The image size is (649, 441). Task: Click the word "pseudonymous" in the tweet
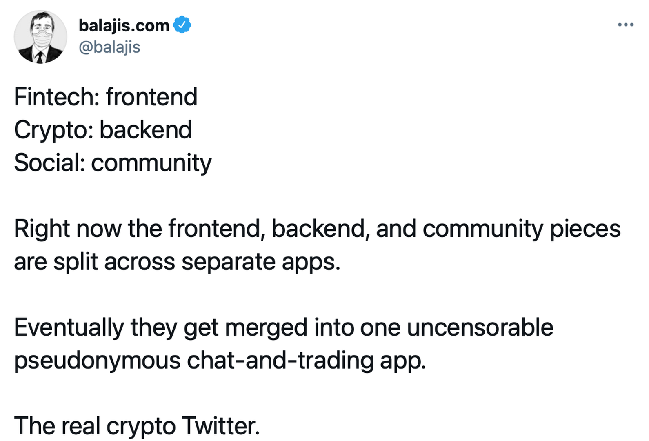(x=97, y=361)
